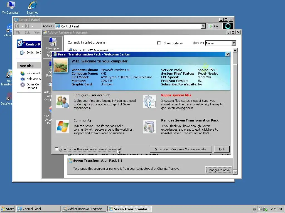Close the Welcome Center dialog

coord(228,54)
